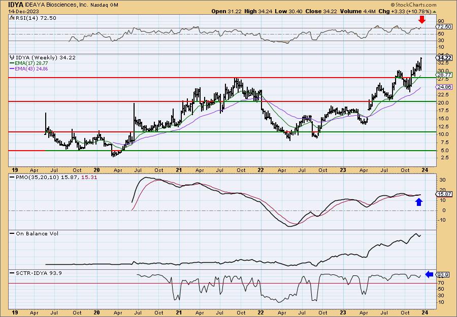Click the 'SCTR-IDYA 93.9' panel label
The height and width of the screenshot is (317, 457).
39,273
